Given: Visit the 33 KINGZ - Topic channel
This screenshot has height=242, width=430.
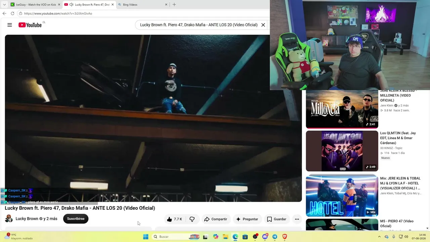Looking at the screenshot, I should [391, 148].
